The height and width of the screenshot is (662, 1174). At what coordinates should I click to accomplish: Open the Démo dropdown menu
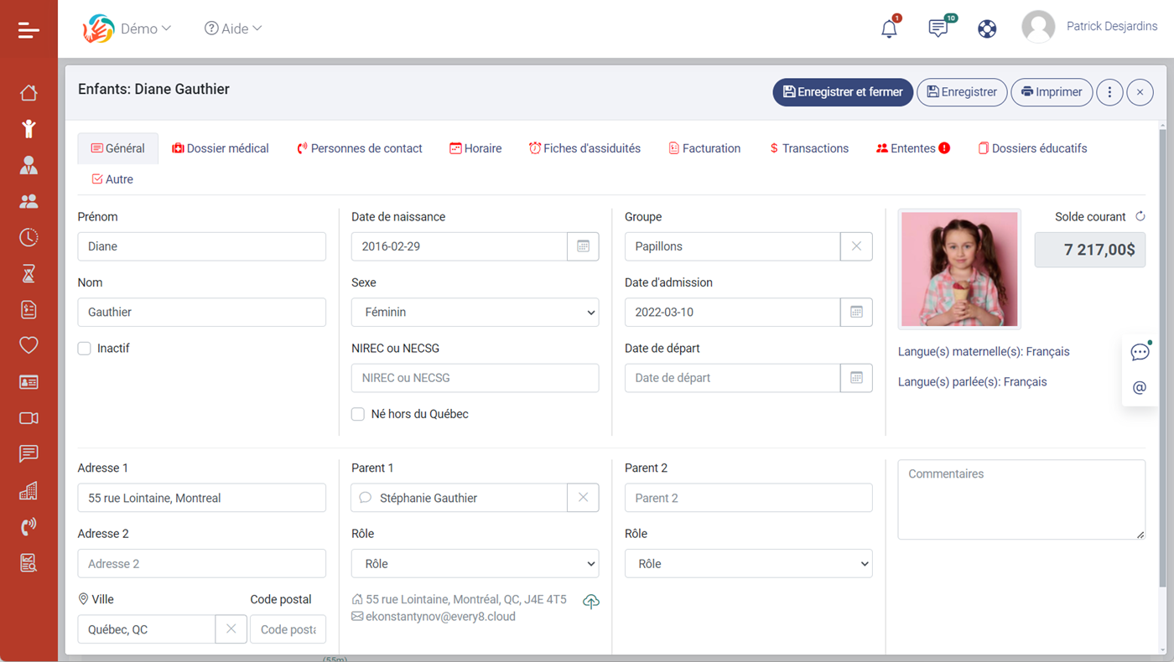(144, 28)
